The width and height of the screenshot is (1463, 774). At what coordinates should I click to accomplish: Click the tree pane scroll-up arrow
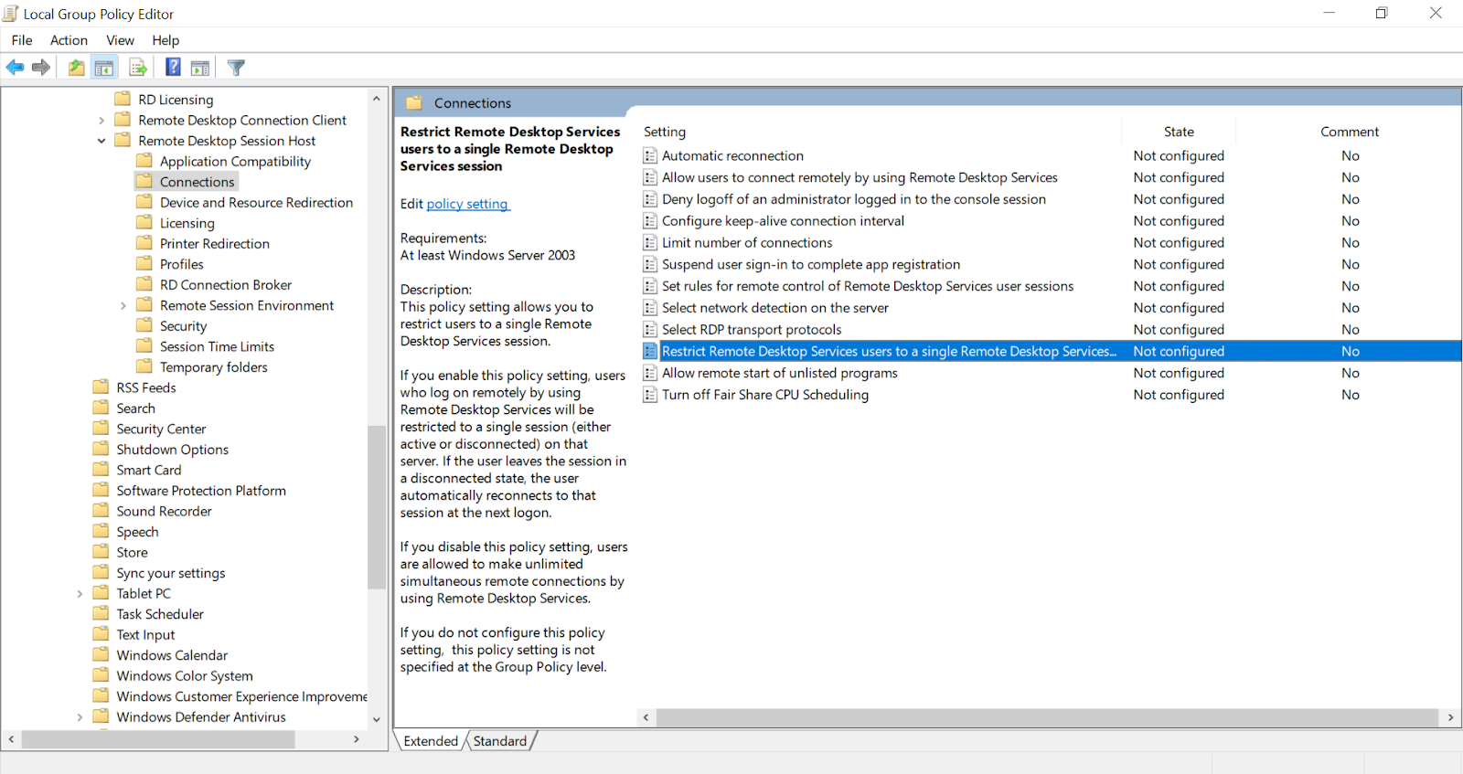[x=376, y=98]
